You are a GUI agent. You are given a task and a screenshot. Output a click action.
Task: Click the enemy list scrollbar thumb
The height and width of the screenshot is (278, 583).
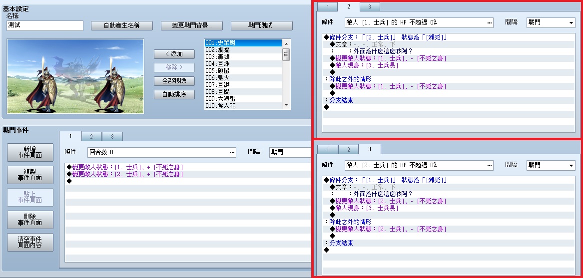(286, 54)
